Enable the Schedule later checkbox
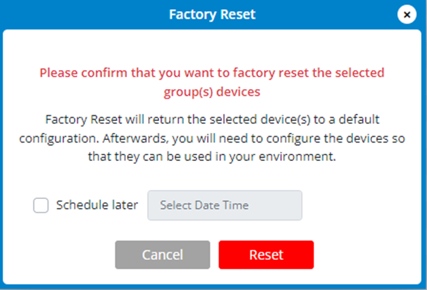The image size is (427, 290). pyautogui.click(x=41, y=206)
